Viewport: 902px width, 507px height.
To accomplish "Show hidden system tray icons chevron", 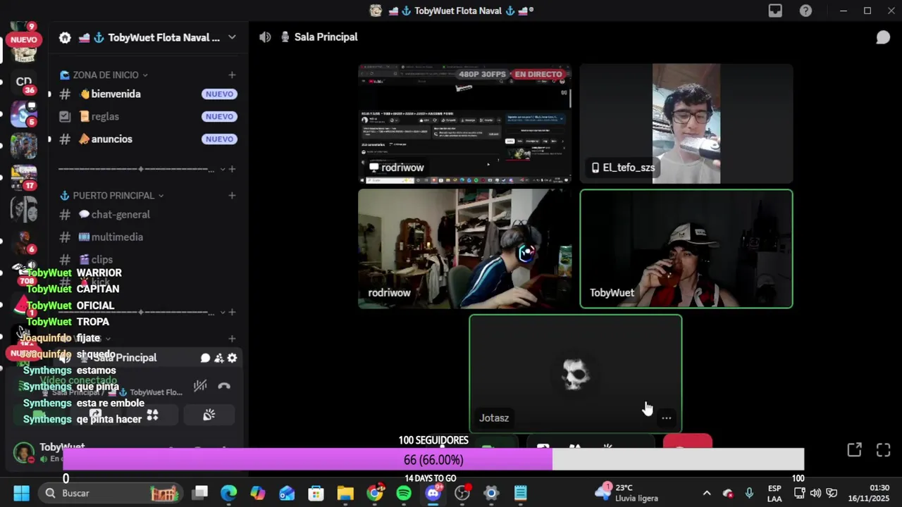I will 707,493.
